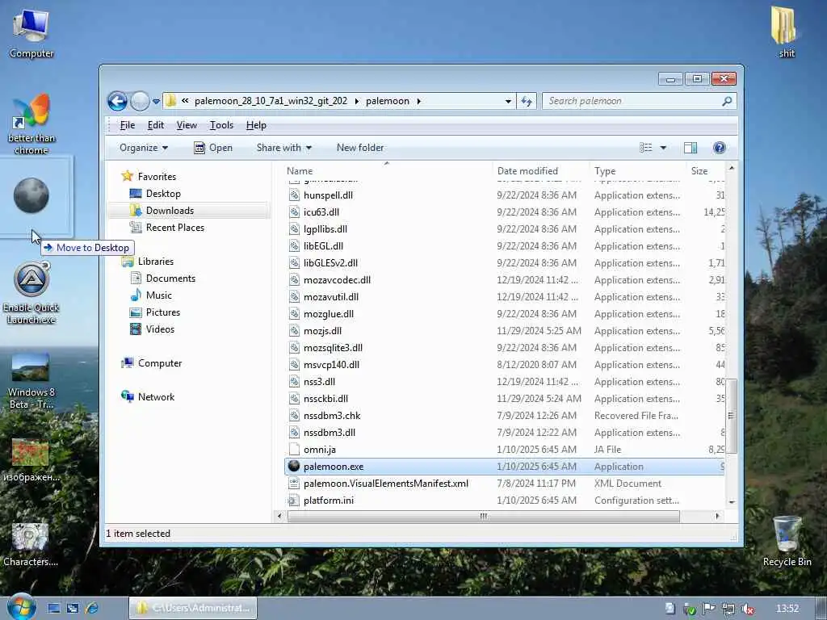827x620 pixels.
Task: Expand the Share with dropdown
Action: [x=283, y=149]
